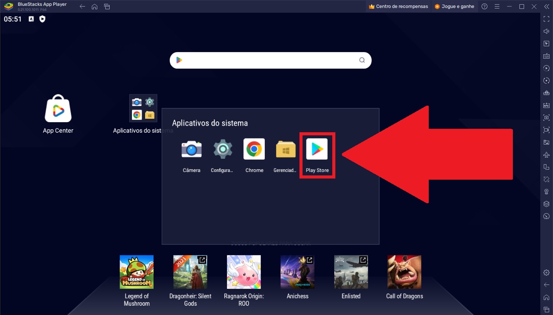Click the resize window icon in sidebar

[546, 167]
